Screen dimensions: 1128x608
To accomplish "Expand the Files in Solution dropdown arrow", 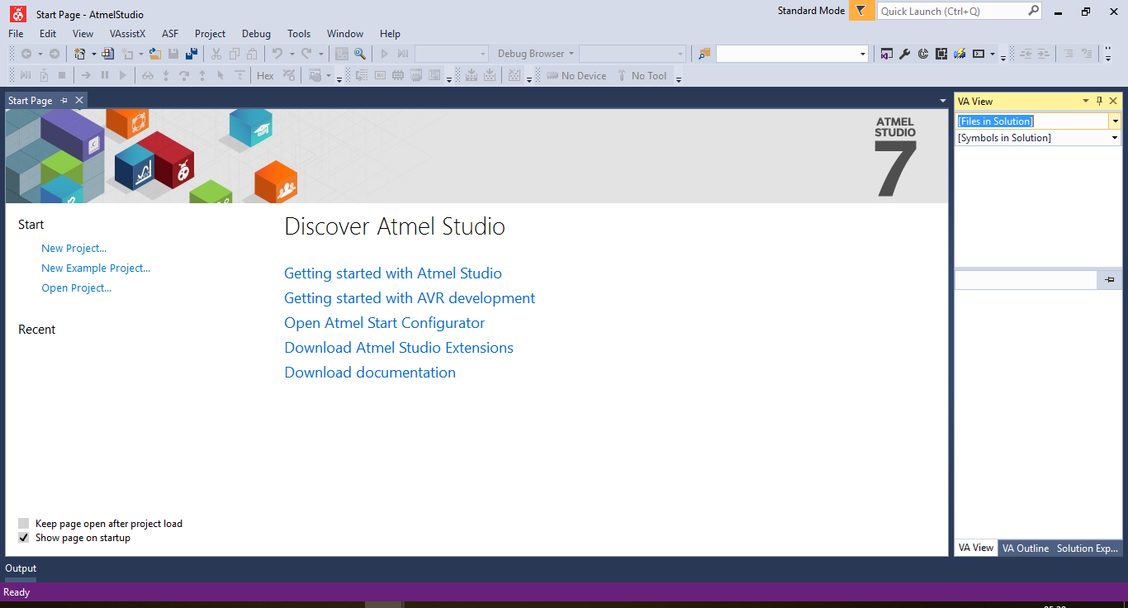I will click(1115, 121).
